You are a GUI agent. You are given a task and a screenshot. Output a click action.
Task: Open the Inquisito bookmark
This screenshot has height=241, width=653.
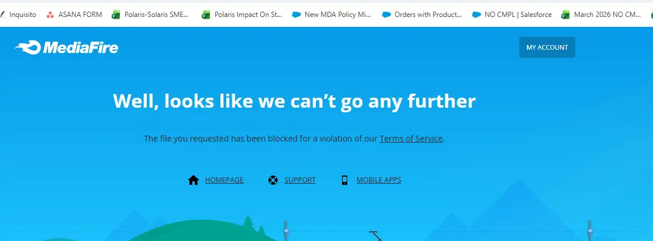tap(19, 15)
